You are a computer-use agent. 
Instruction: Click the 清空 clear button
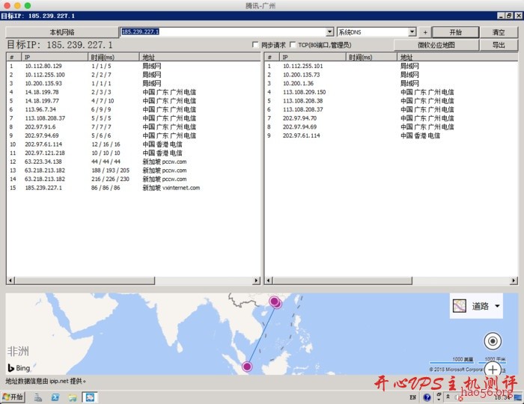498,32
